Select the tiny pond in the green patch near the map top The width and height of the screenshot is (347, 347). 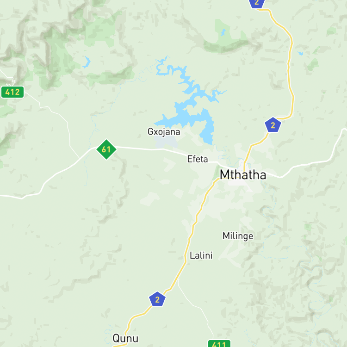pyautogui.click(x=223, y=32)
